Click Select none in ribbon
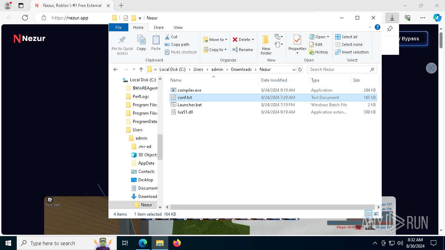 (x=349, y=44)
